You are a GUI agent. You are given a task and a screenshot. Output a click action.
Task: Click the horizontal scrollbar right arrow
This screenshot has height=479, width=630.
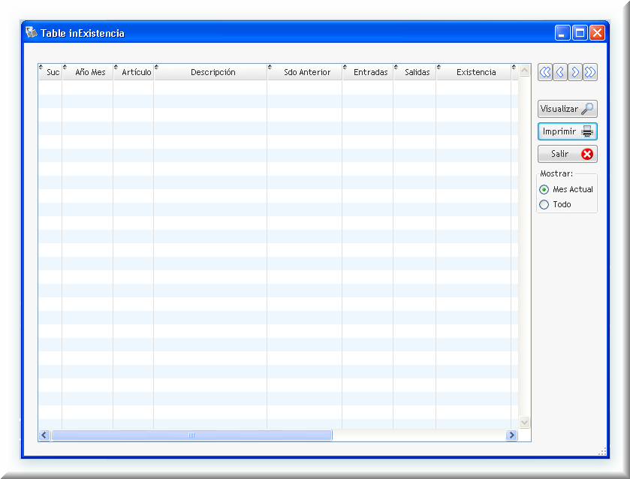tap(511, 435)
